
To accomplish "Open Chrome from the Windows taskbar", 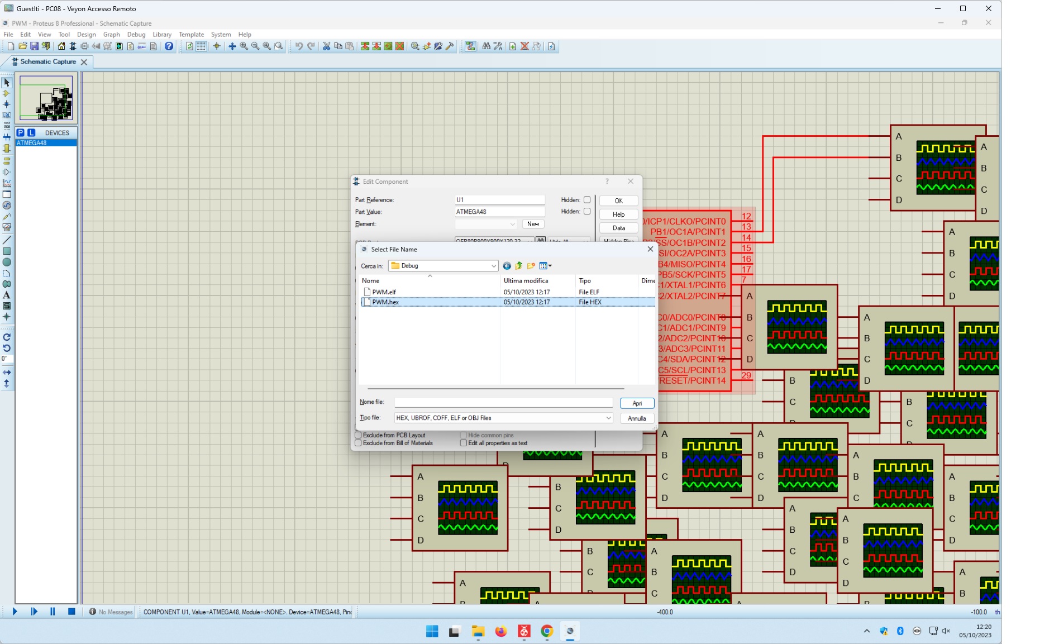I will [x=547, y=631].
